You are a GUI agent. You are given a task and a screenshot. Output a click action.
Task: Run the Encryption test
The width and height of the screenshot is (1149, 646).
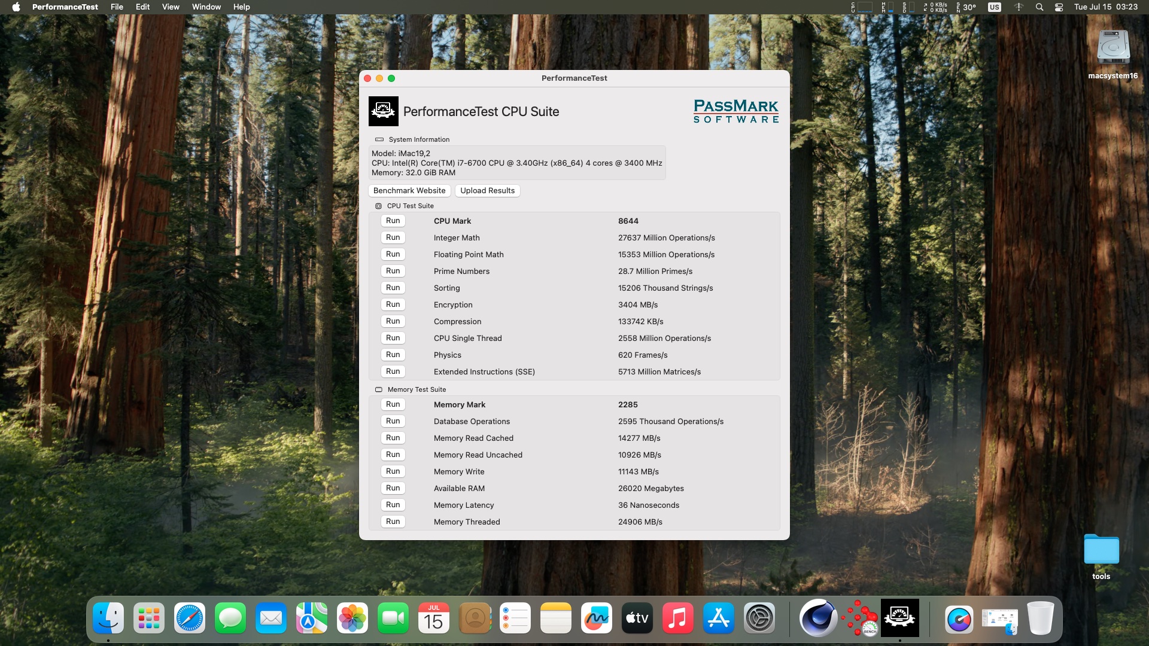pyautogui.click(x=393, y=304)
